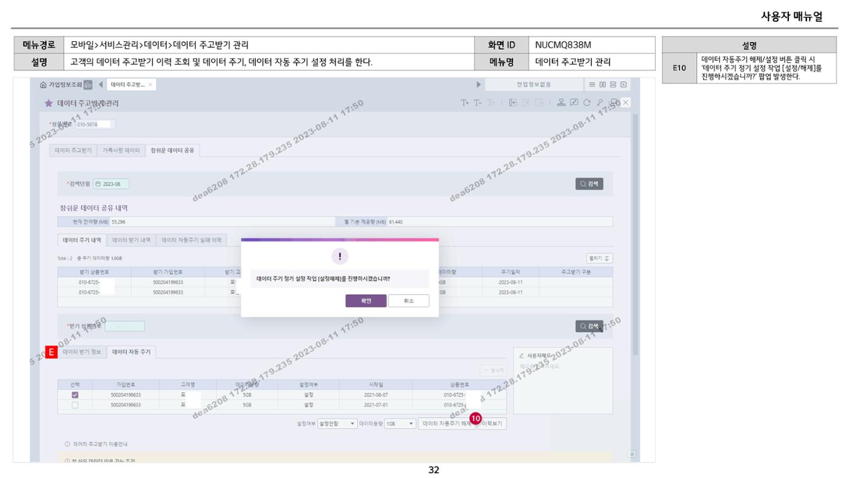849x478 pixels.
Task: Open the 데이터 자동주기 실패 이력 tab
Action: [x=191, y=240]
